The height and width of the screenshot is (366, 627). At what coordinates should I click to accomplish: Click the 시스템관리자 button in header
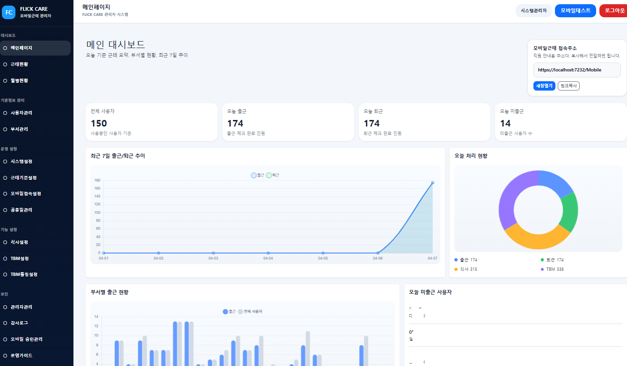533,10
